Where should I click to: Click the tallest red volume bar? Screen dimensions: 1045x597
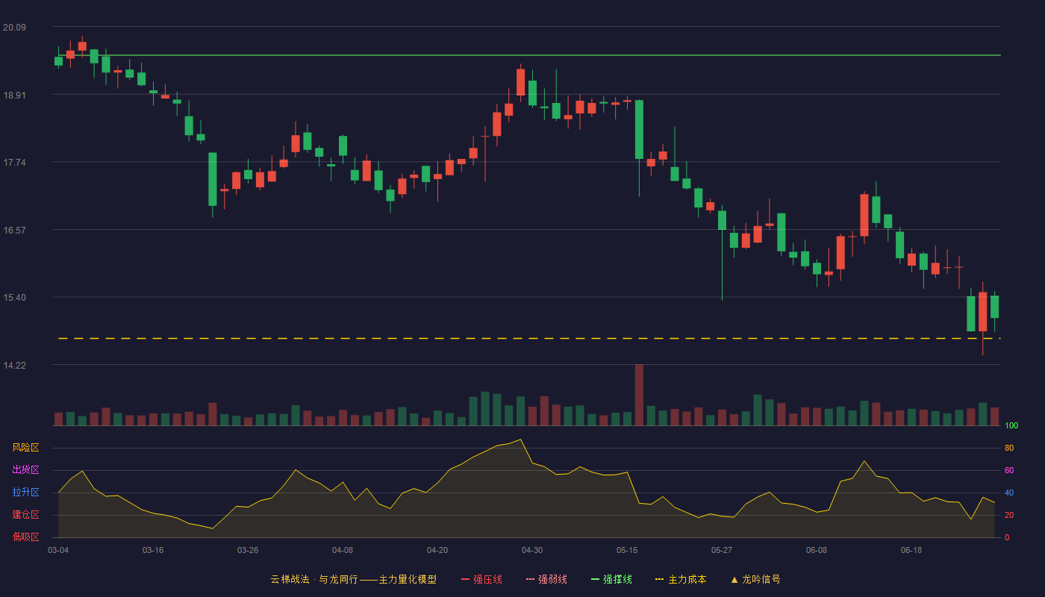(639, 395)
